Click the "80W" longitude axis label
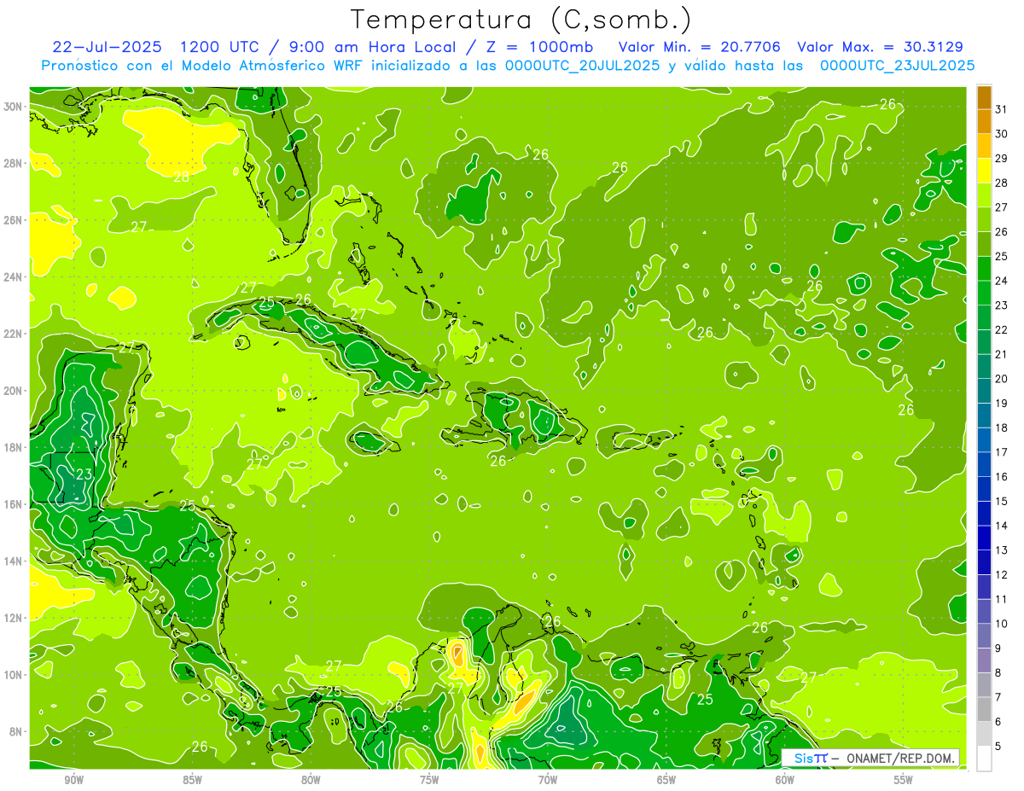The image size is (1024, 791). pos(311,781)
